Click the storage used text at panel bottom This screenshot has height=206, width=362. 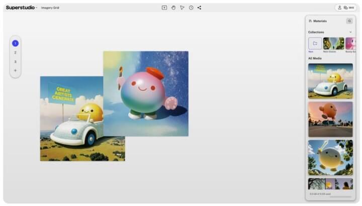coord(320,194)
